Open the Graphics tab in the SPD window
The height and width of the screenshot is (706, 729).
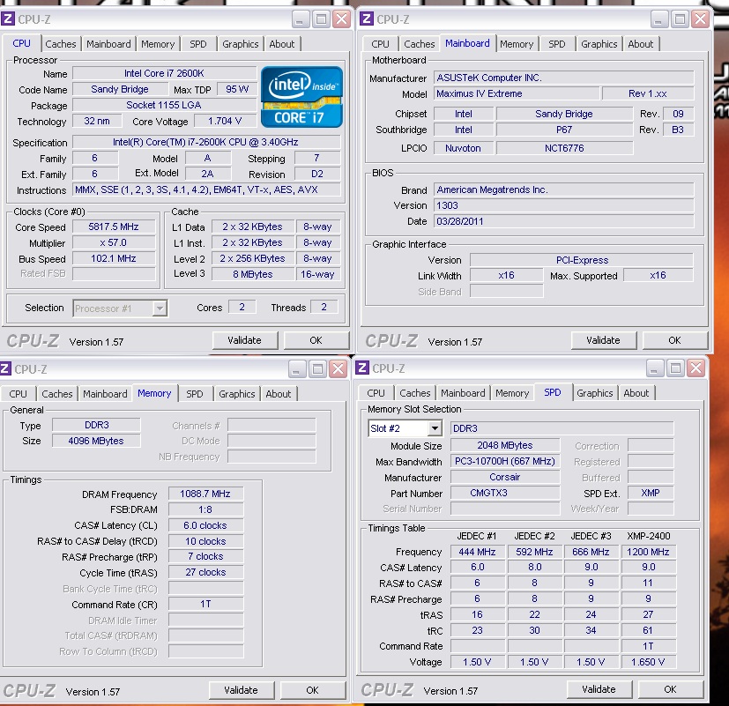point(595,393)
